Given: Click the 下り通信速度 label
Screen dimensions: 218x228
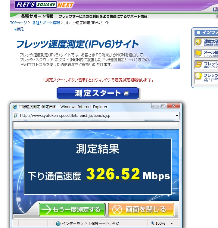Looking at the screenshot, I should (x=54, y=176).
